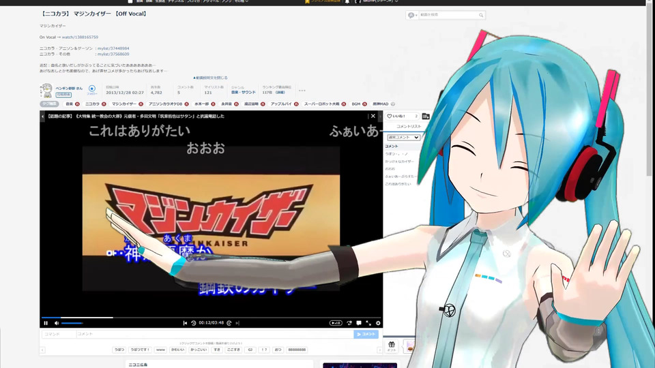Post the quick comment ここすき
The height and width of the screenshot is (368, 655).
(233, 350)
